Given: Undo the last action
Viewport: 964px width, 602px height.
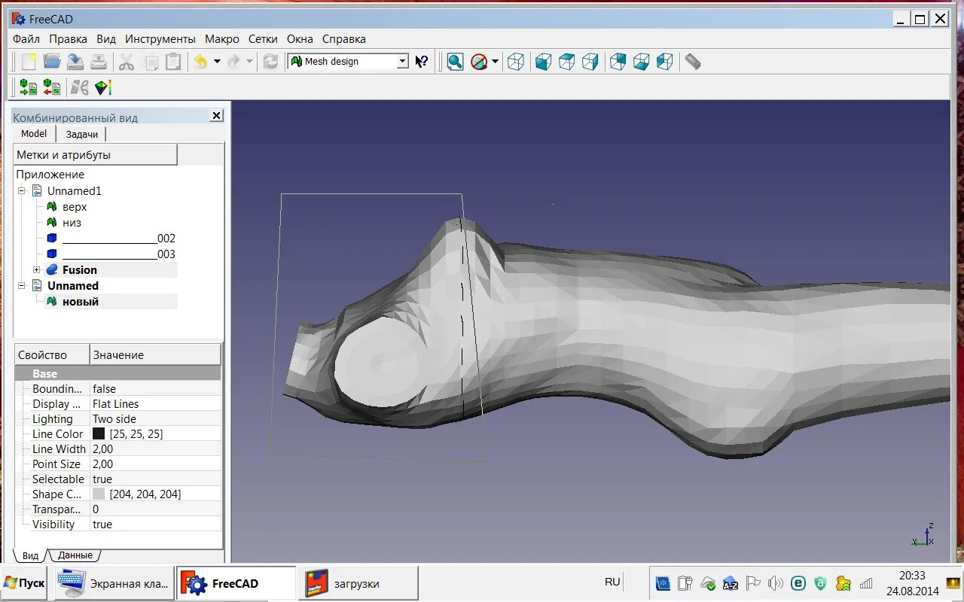Looking at the screenshot, I should click(200, 62).
